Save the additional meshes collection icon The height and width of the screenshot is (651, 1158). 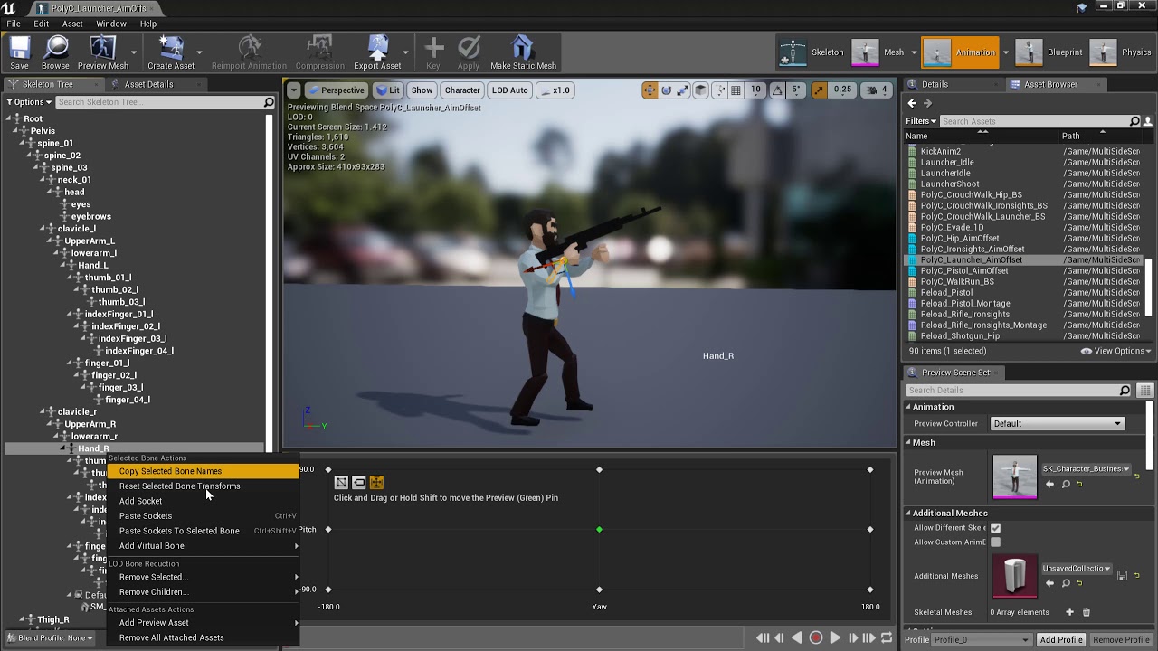(1122, 575)
